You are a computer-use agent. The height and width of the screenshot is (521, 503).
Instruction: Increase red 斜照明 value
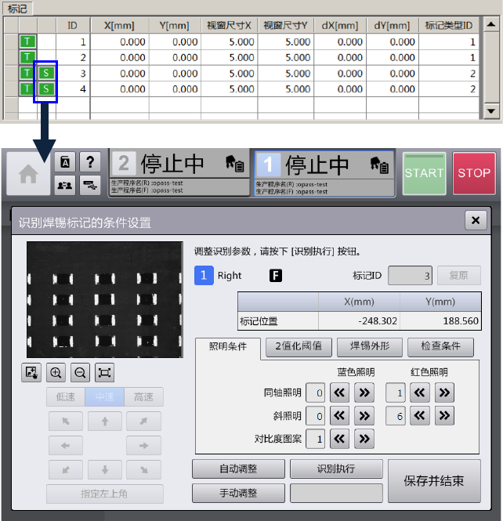(x=444, y=416)
